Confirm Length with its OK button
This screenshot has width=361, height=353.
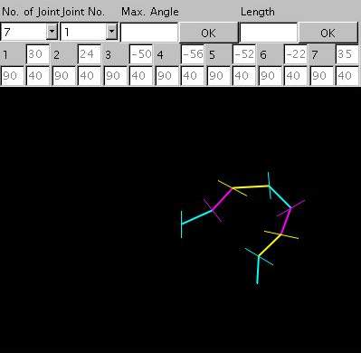pos(328,33)
